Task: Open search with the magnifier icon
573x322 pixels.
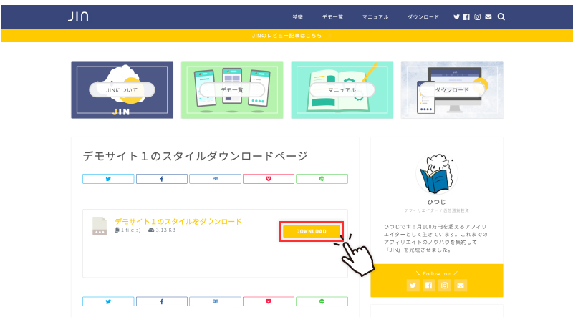Action: click(x=501, y=16)
